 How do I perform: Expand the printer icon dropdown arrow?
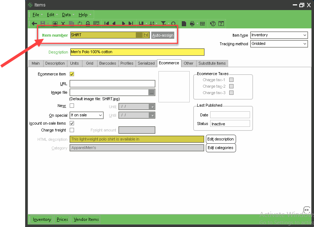coord(197,24)
